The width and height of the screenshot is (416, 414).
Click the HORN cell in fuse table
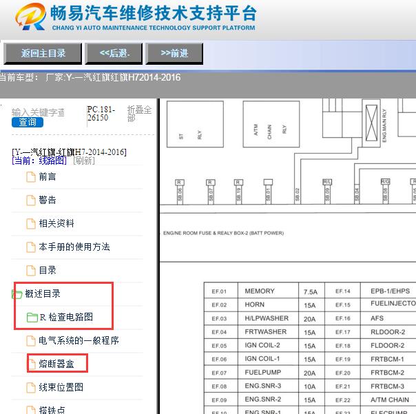pyautogui.click(x=268, y=305)
